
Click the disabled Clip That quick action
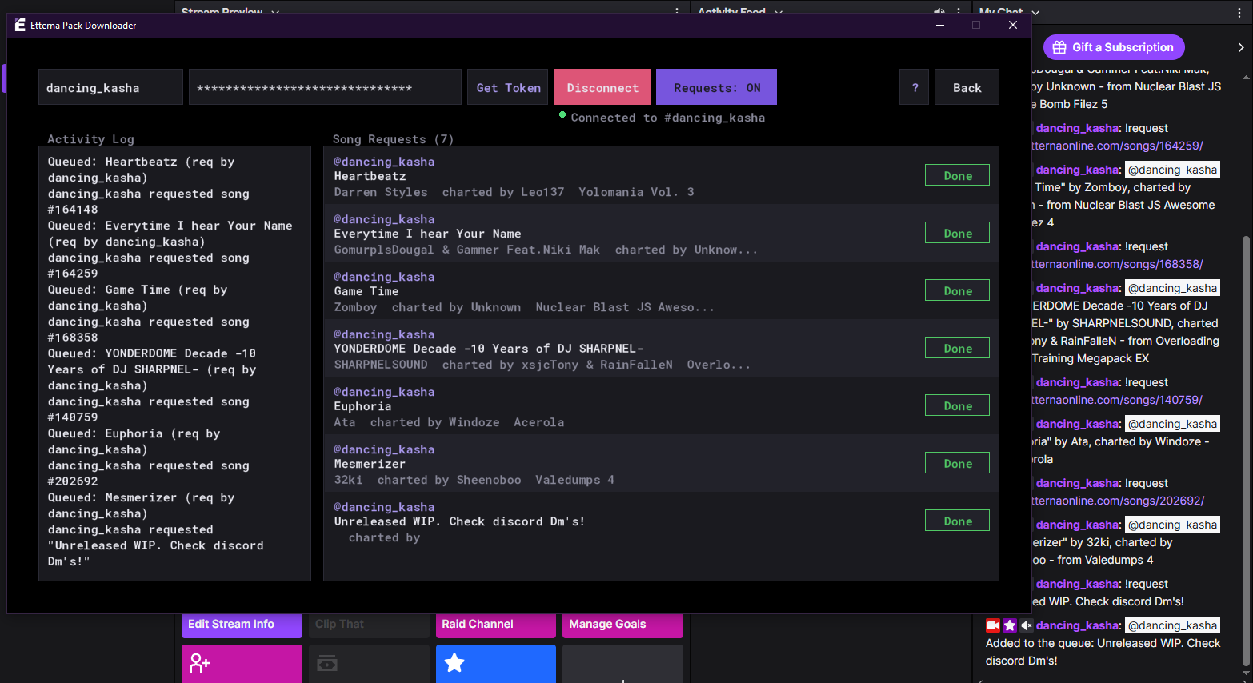[x=369, y=625]
